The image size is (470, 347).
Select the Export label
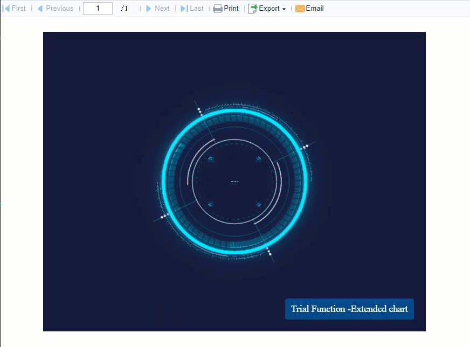point(269,9)
